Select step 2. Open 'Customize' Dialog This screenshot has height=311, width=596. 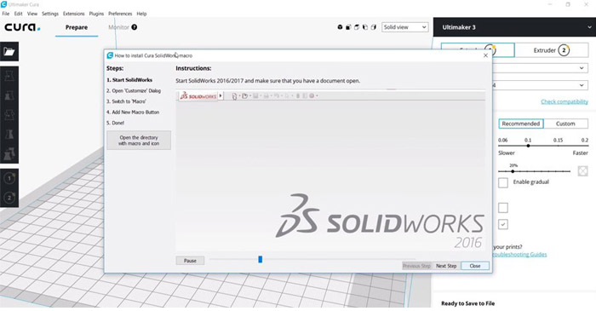pos(134,91)
